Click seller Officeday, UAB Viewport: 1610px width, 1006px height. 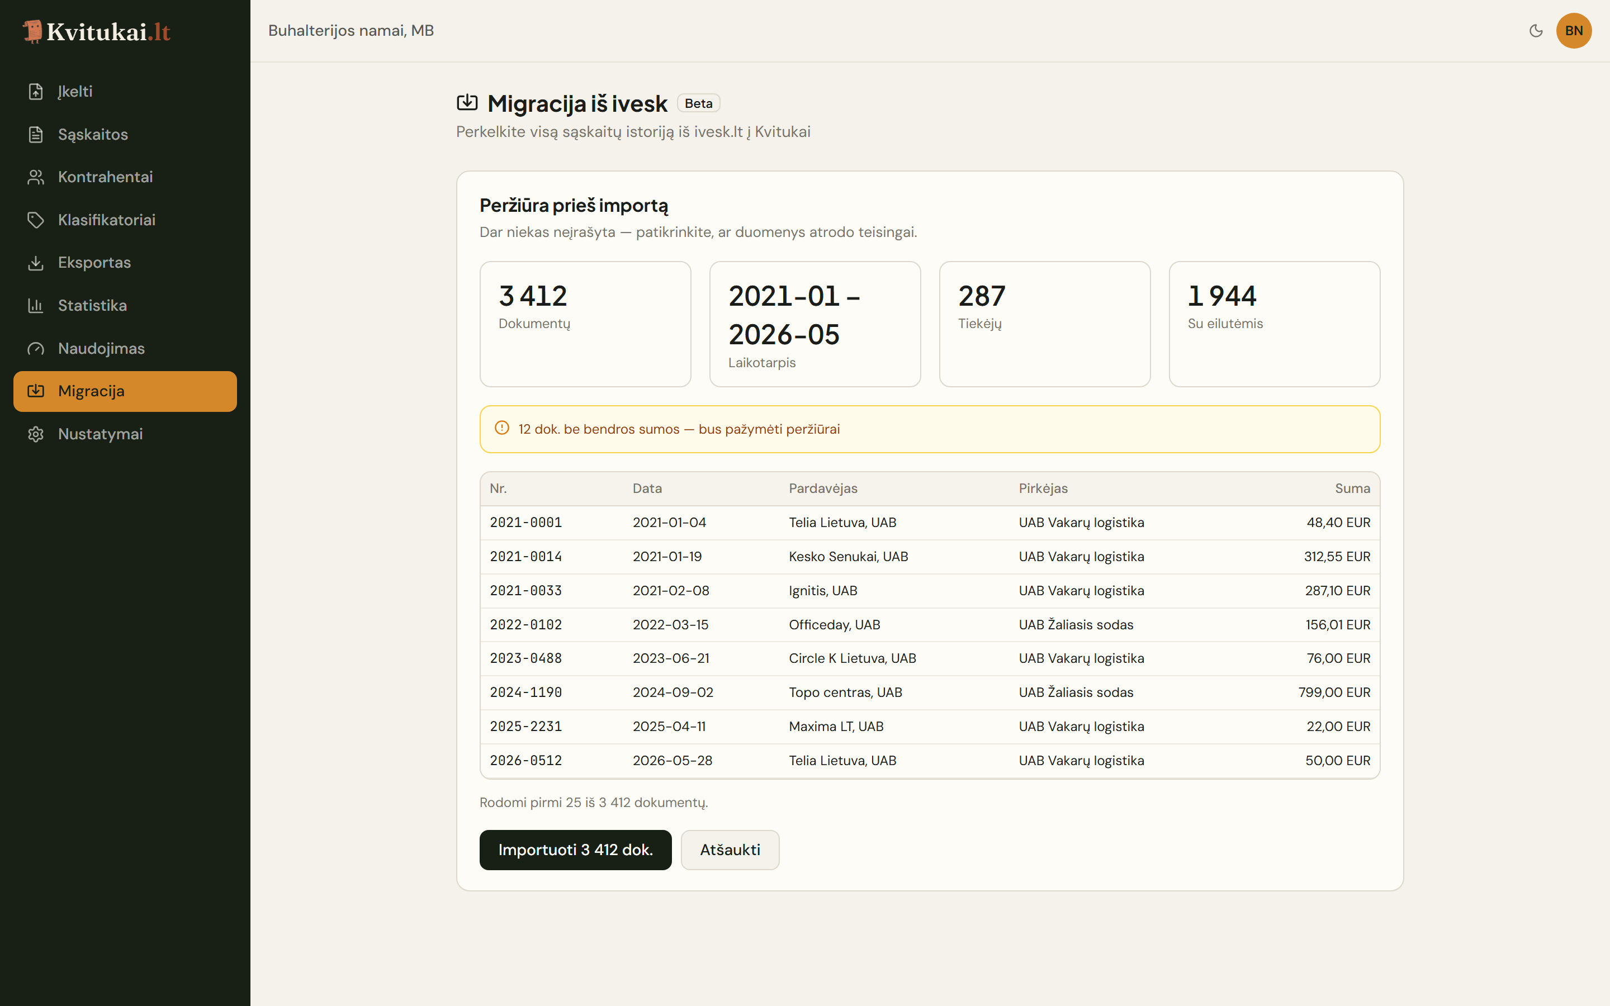point(834,625)
